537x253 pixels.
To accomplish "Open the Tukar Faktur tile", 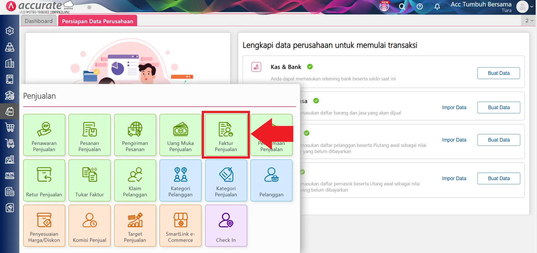I will click(90, 180).
